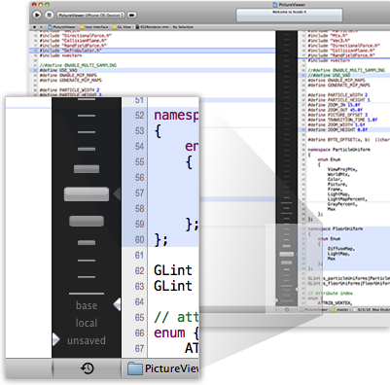Select the 'unsaved' revision in magnified timeline
This screenshot has height=385, width=390.
click(87, 340)
